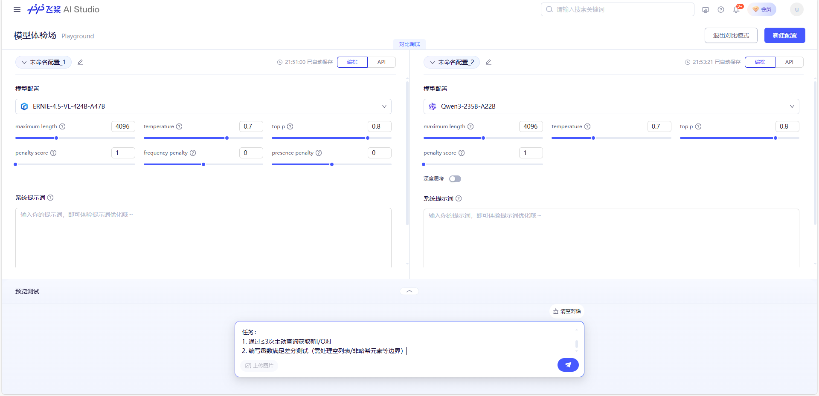The width and height of the screenshot is (819, 396).
Task: Click the tooltip icon next to frequency penalty
Action: tap(193, 152)
